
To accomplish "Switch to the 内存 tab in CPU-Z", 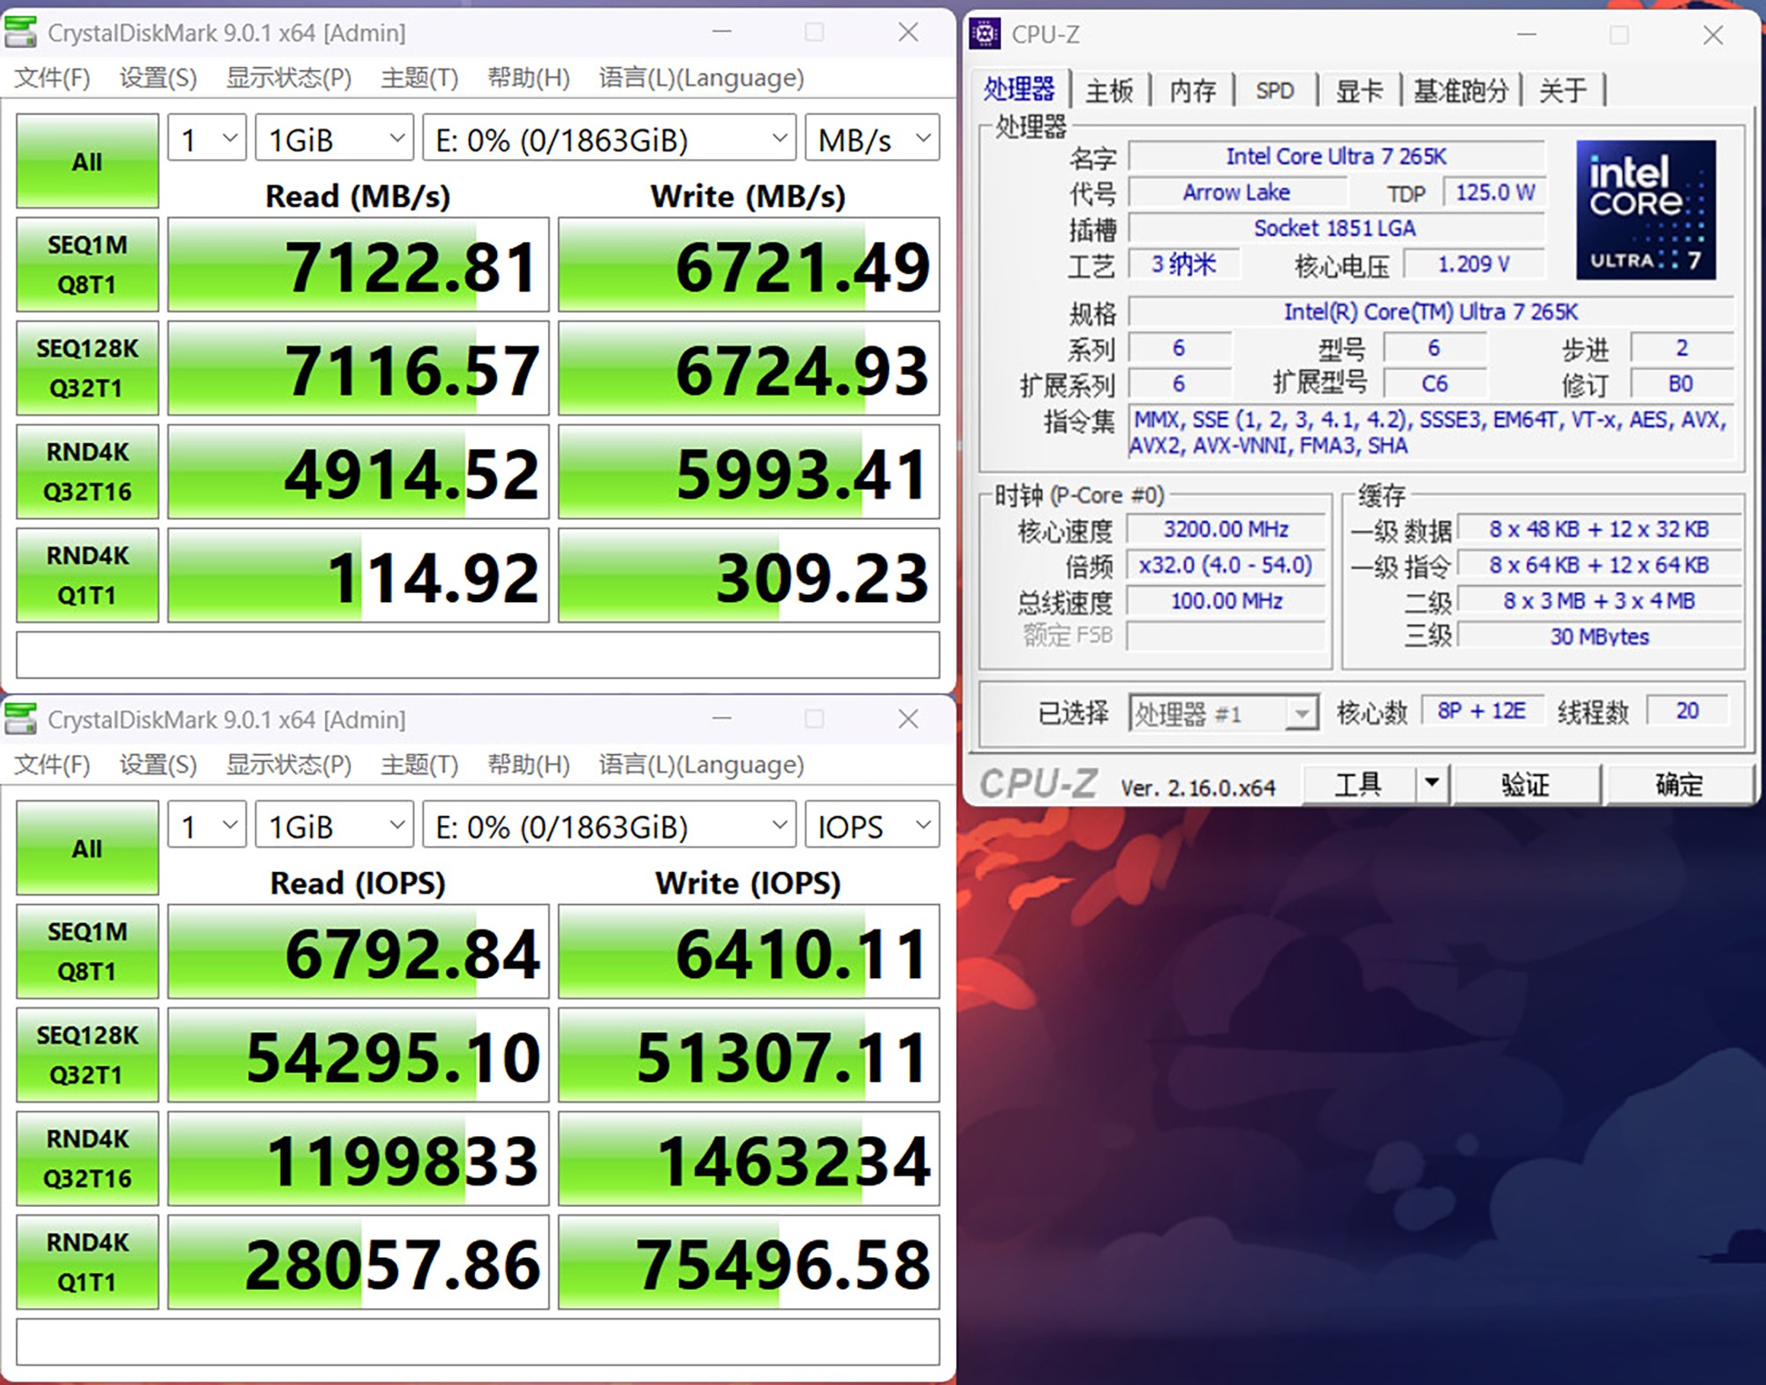I will (1192, 90).
